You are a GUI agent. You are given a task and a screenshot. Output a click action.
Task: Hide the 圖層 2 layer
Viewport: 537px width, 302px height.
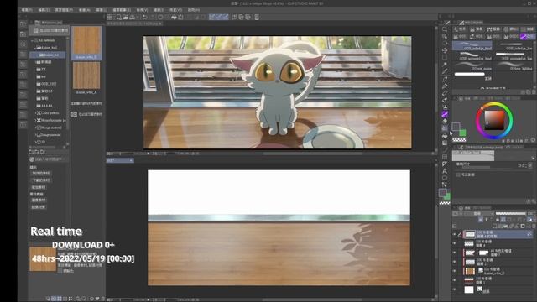point(455,262)
